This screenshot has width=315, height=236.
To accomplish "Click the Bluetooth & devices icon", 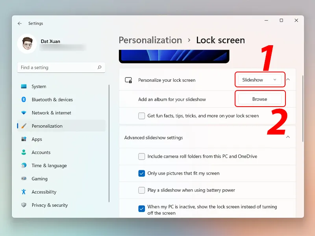I will click(x=24, y=100).
